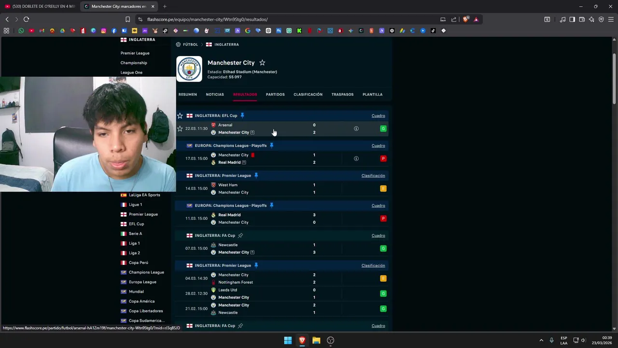This screenshot has width=618, height=348.
Task: Click green G badge for Newcastle 07.03 match
Action: (x=383, y=248)
